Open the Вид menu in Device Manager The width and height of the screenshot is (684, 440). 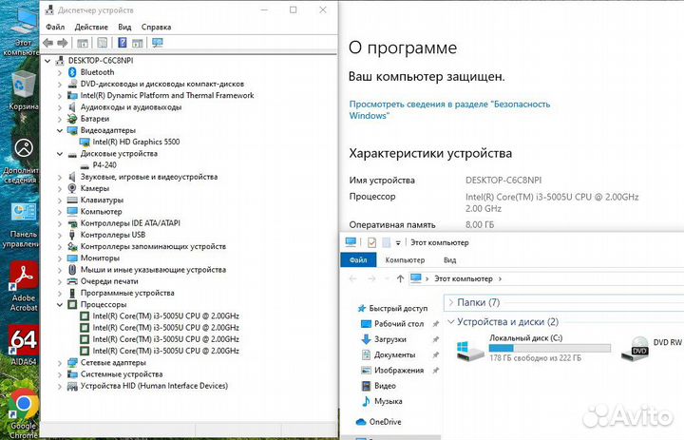[x=124, y=27]
